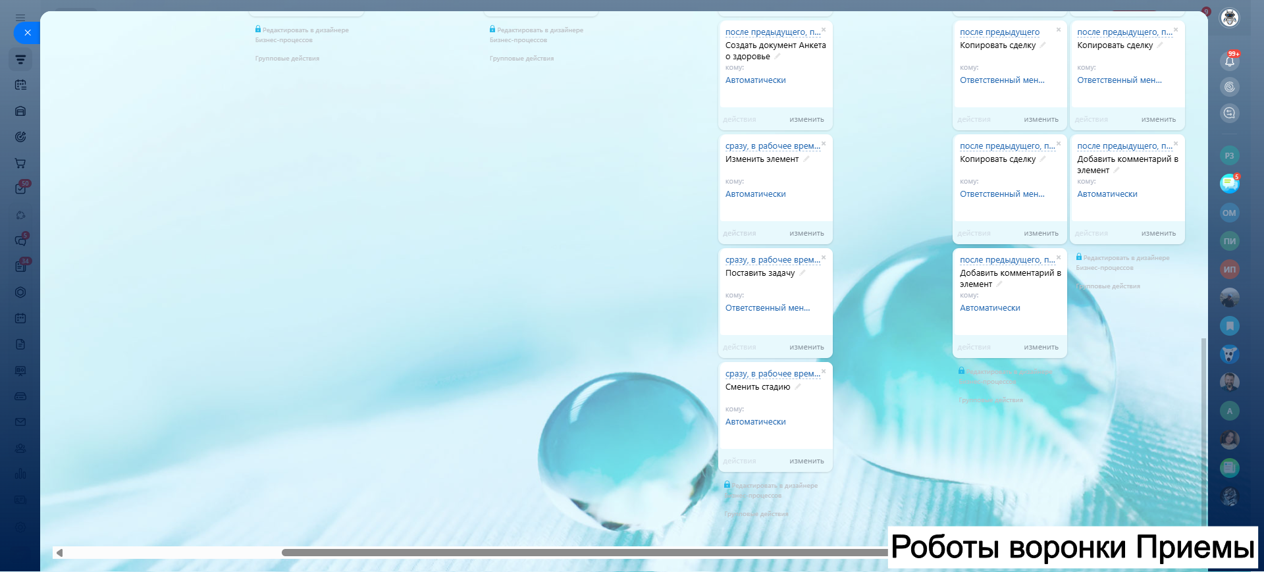Open действия on the Изменить элемент robot

point(739,234)
